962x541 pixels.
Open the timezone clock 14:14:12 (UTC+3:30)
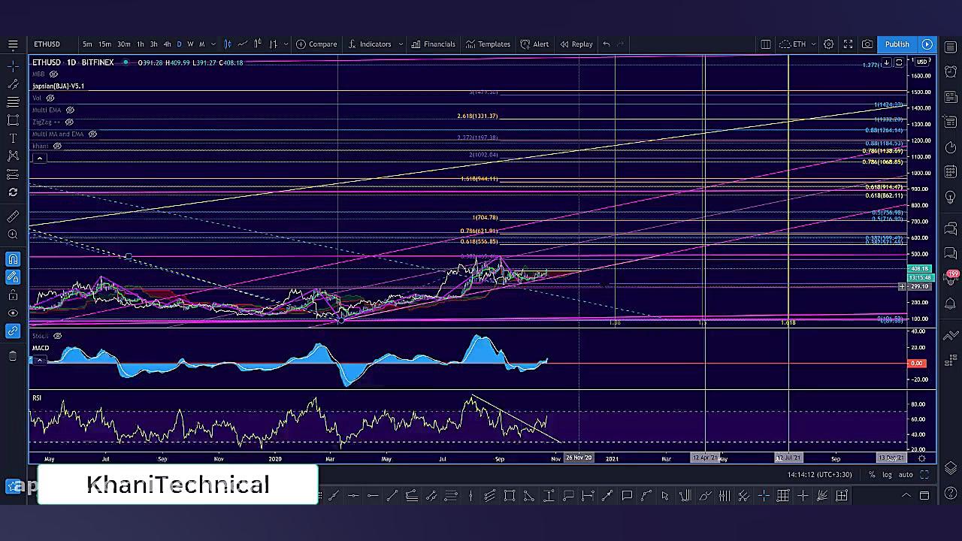pyautogui.click(x=820, y=475)
